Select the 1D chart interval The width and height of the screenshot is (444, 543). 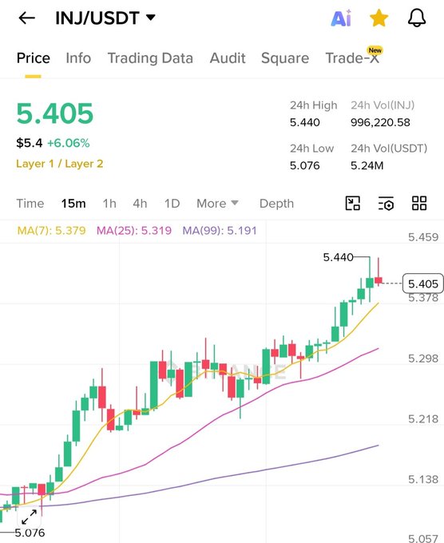click(x=172, y=204)
